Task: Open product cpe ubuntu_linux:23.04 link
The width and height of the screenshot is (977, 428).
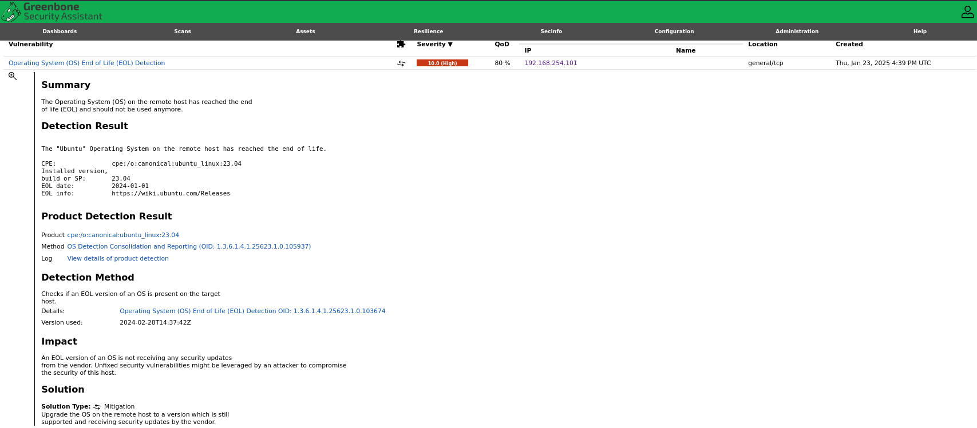Action: point(123,235)
